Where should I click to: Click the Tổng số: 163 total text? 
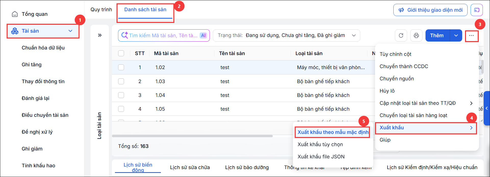click(133, 146)
